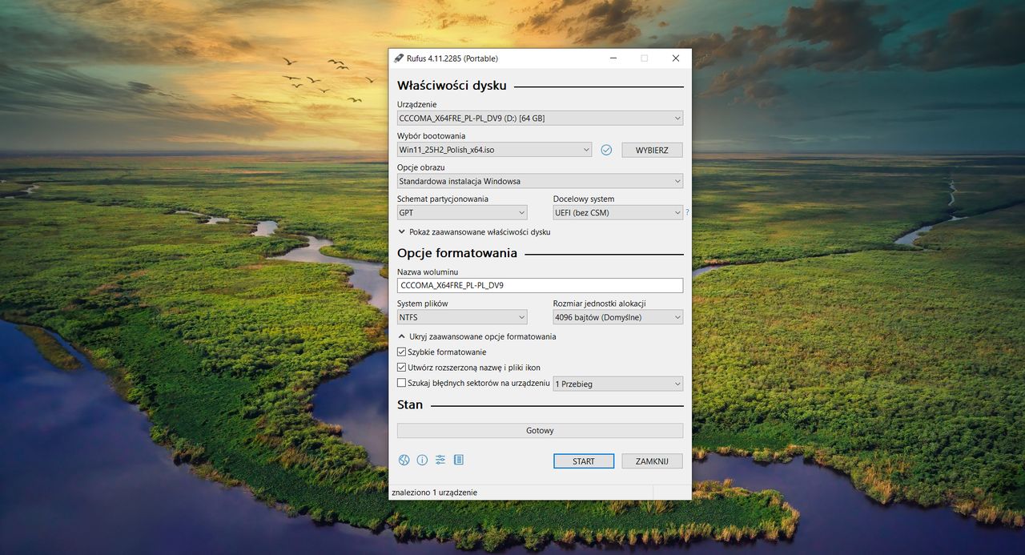Enable Szukaj błędnych sektorów na urządzeniu
This screenshot has height=555, width=1025.
tap(401, 382)
